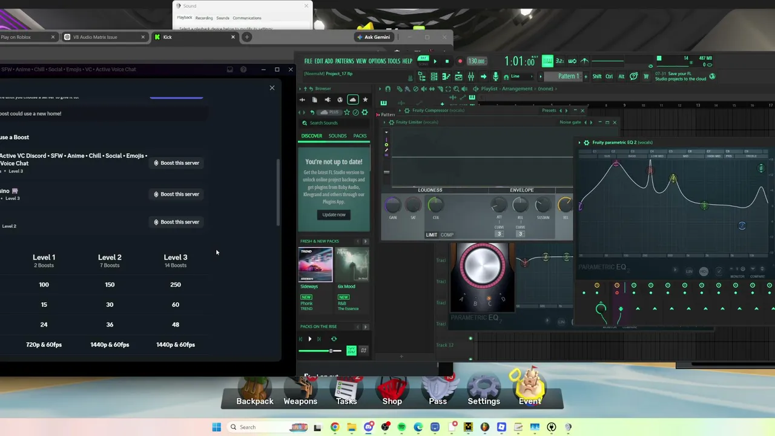Open the FL Studio TOOLS menu
The height and width of the screenshot is (436, 775).
(394, 61)
